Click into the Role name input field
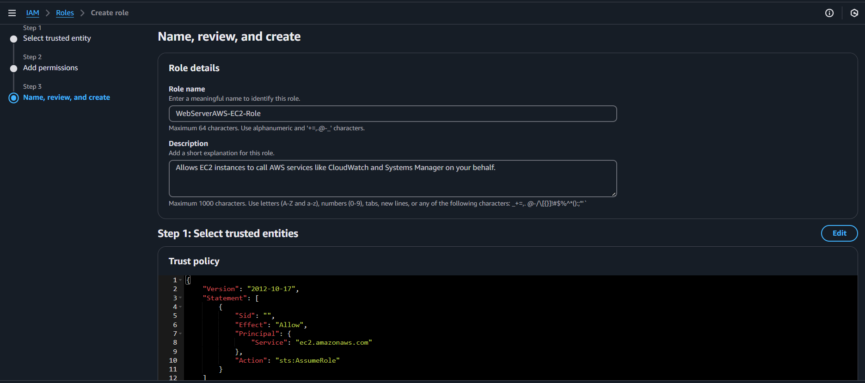 coord(393,114)
